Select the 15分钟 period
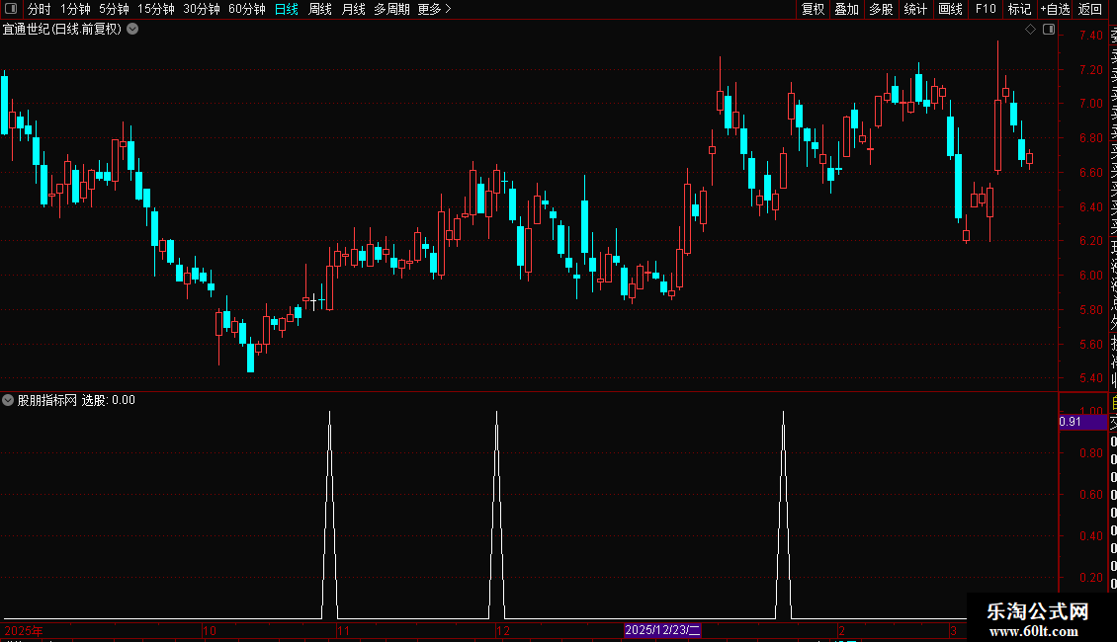Viewport: 1117px width, 642px height. (x=156, y=9)
